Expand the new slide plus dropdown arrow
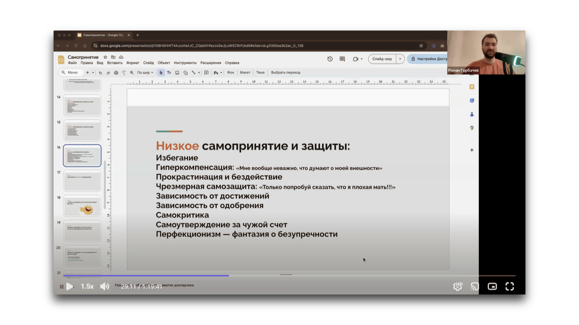Viewport: 579px width, 325px height. pos(93,73)
